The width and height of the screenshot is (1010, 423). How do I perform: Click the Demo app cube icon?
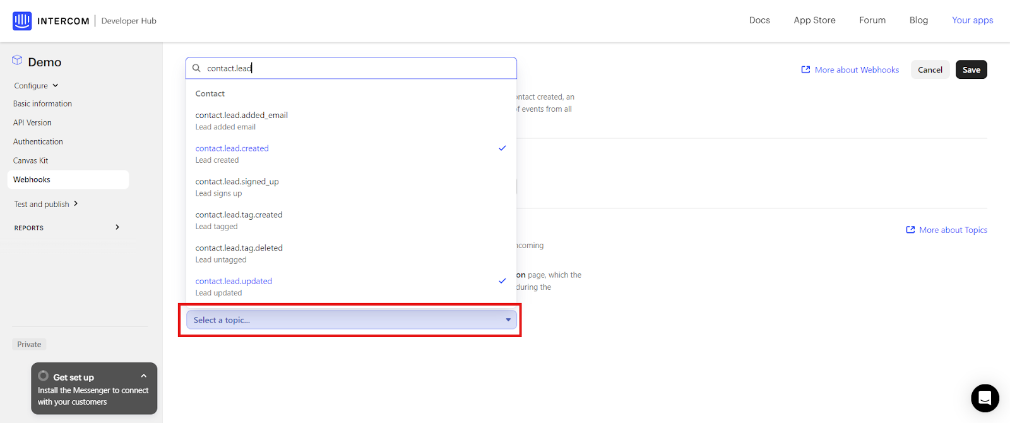point(17,61)
